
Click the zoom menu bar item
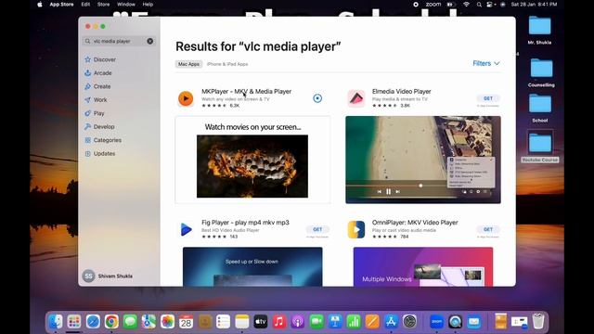[x=433, y=5]
